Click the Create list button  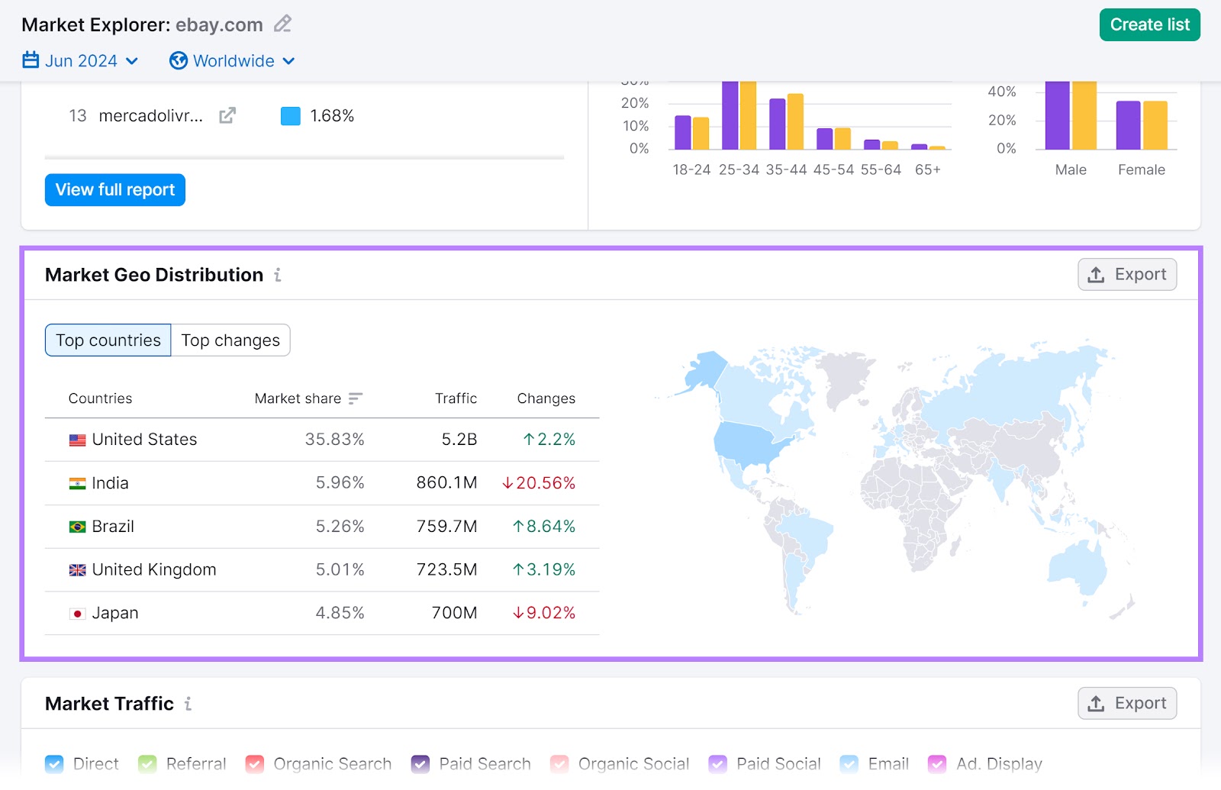point(1149,24)
